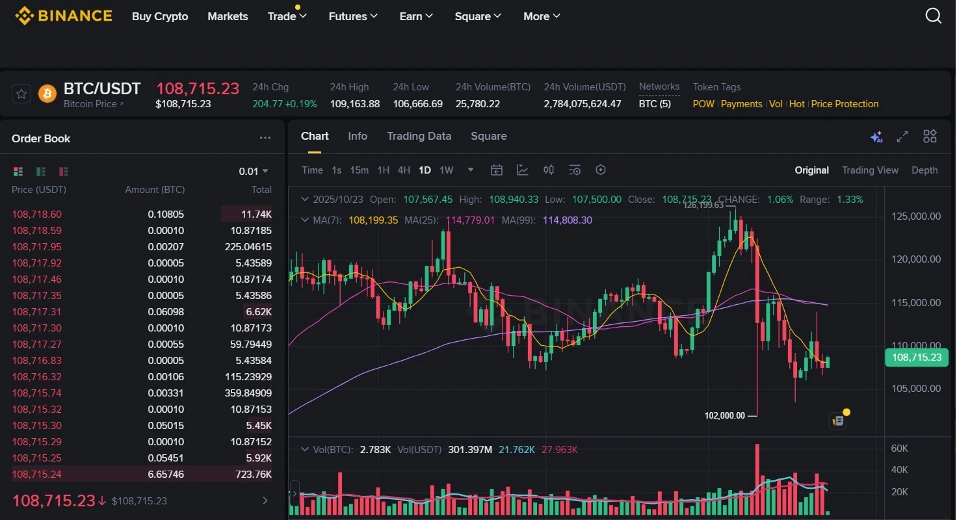This screenshot has width=957, height=520.
Task: Click the AI sparkle icon above chart
Action: pyautogui.click(x=876, y=136)
